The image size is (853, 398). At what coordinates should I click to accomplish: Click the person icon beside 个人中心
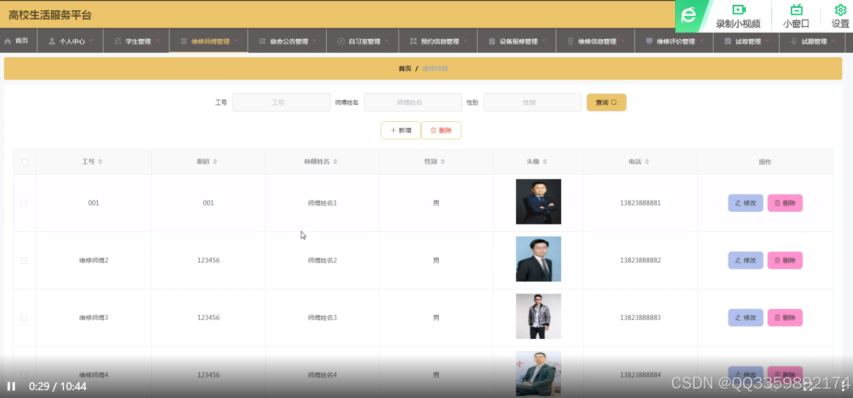click(x=52, y=41)
